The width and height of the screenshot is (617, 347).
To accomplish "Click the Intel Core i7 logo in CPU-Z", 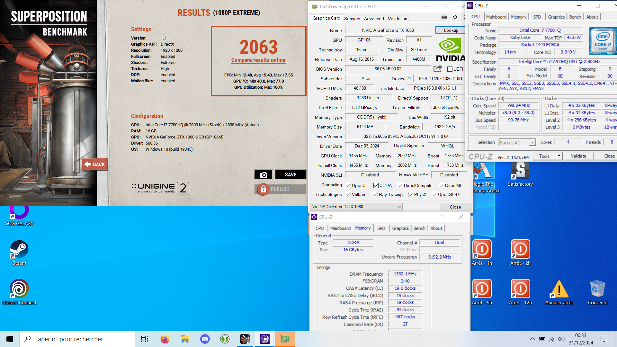I will 603,41.
